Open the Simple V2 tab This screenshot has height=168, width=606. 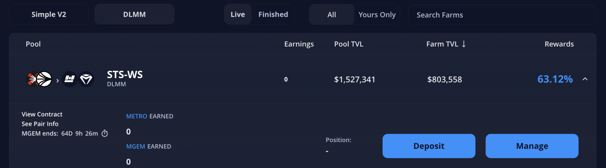pos(49,14)
